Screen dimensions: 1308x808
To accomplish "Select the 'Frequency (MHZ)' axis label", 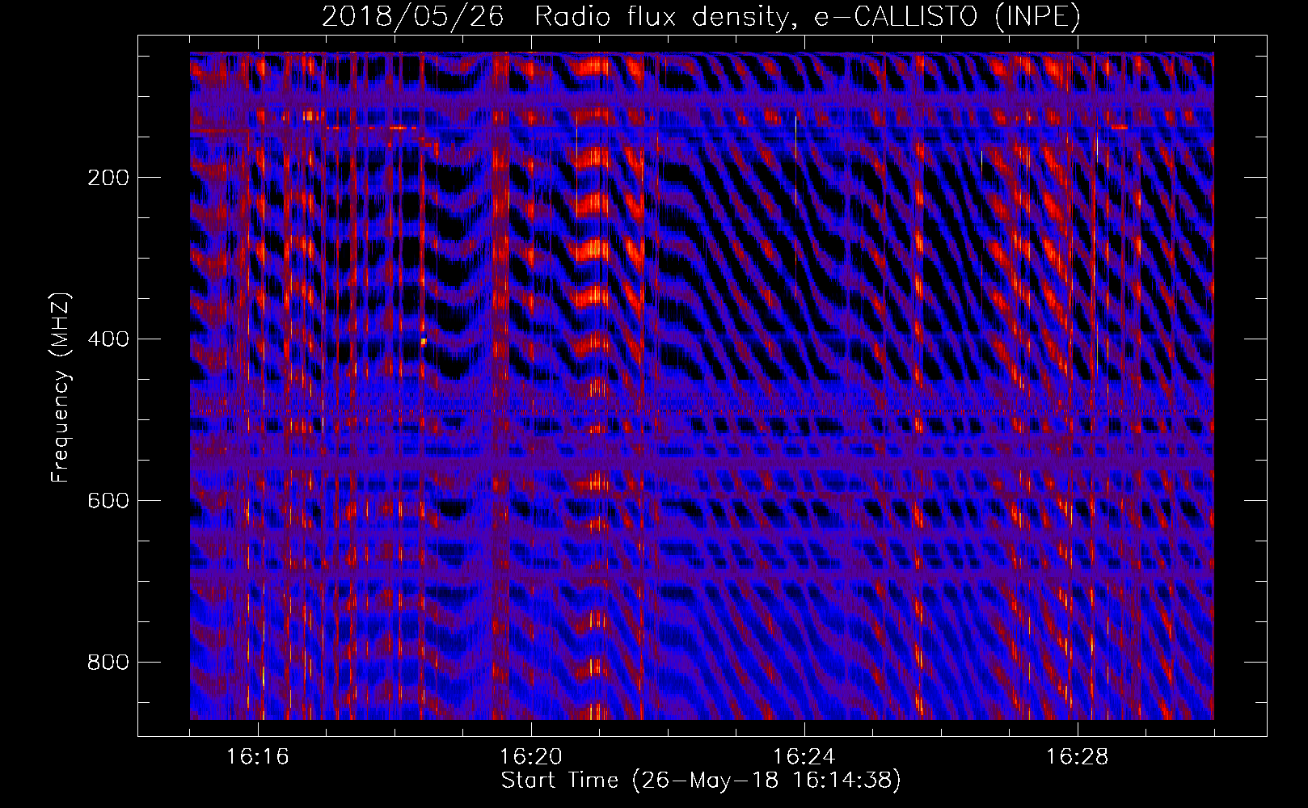I will pyautogui.click(x=61, y=387).
